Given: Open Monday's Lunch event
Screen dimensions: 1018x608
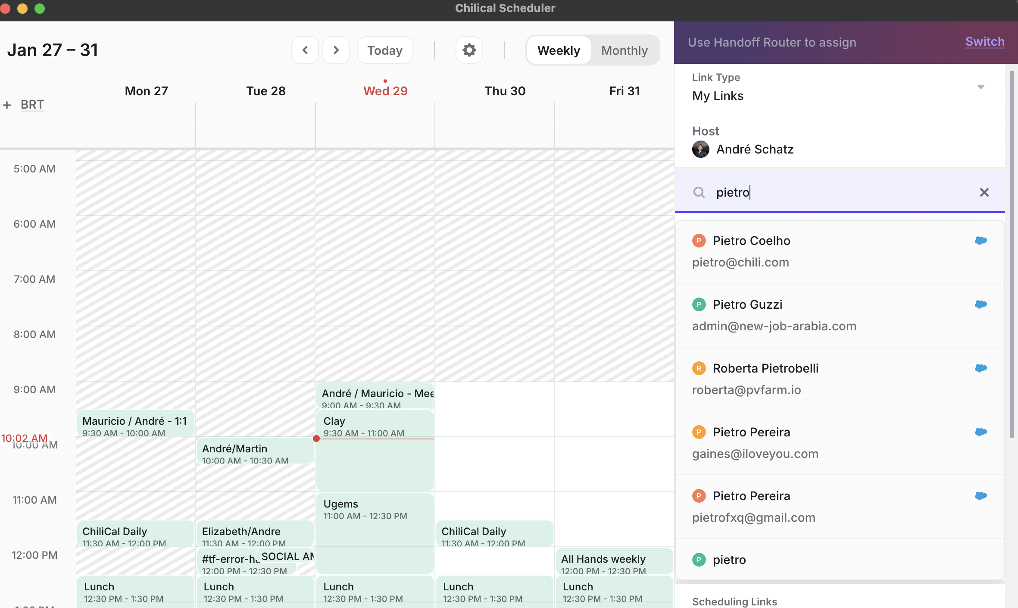Looking at the screenshot, I should coord(135,592).
